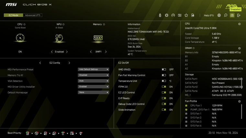246x138 pixels.
Task: Click the CPU Fan 1 fan icon
Action: [186, 106]
